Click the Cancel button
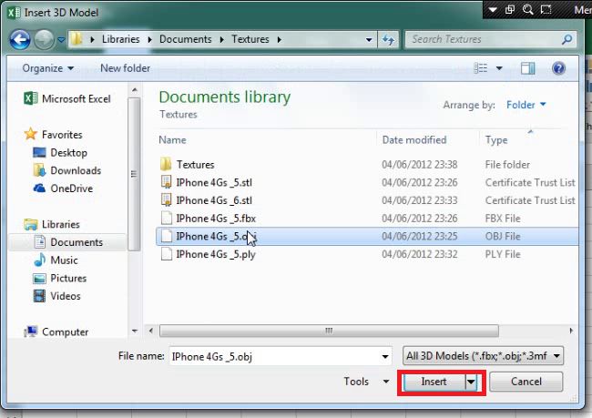592x418 pixels. click(x=526, y=382)
